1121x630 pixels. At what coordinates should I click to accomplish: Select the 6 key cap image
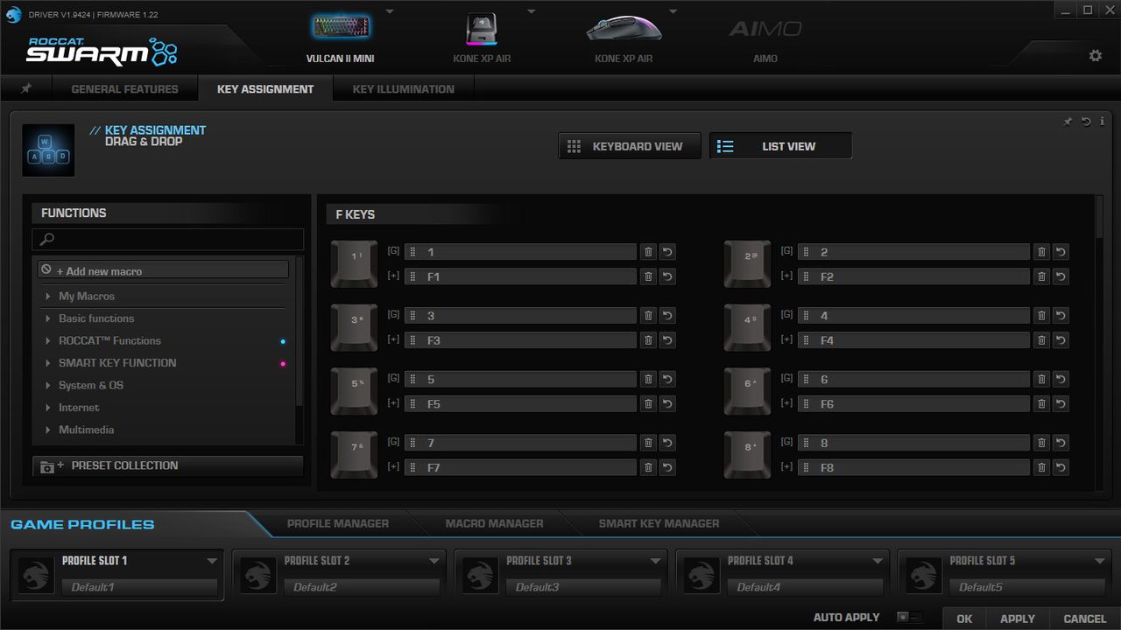[x=747, y=391]
